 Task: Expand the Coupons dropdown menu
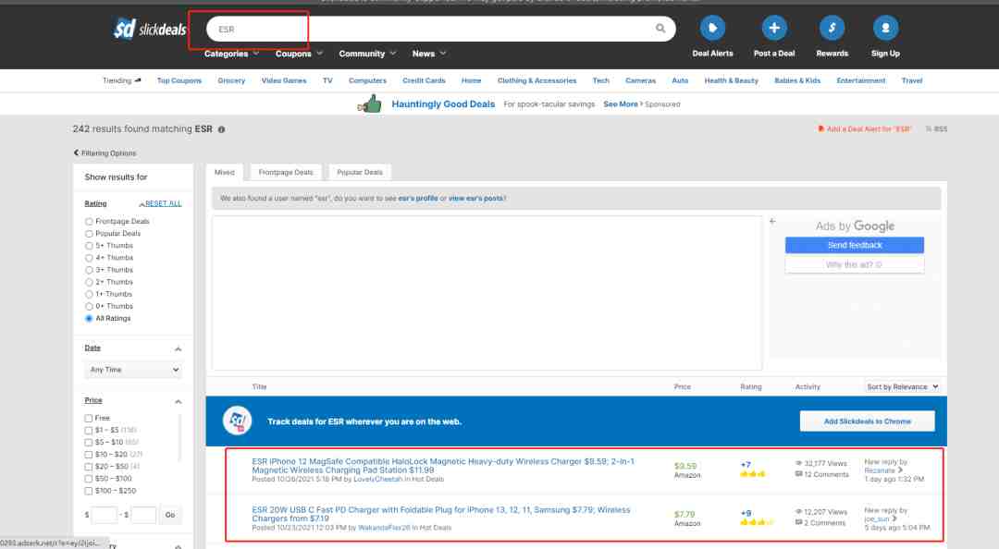(x=299, y=54)
